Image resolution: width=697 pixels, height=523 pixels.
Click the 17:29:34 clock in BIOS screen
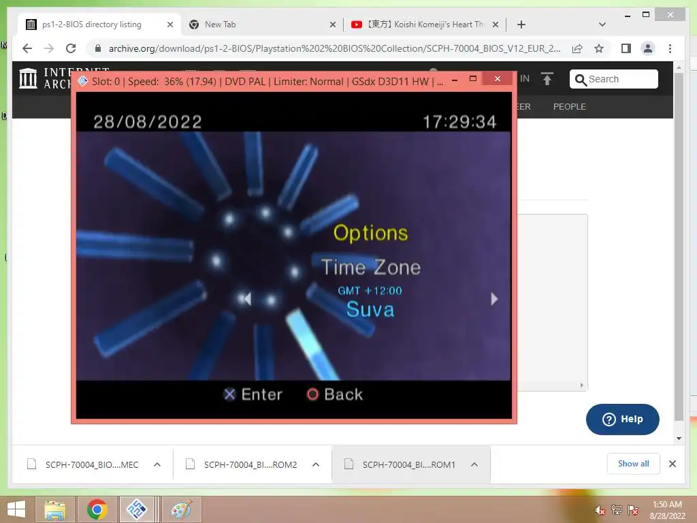pos(459,122)
